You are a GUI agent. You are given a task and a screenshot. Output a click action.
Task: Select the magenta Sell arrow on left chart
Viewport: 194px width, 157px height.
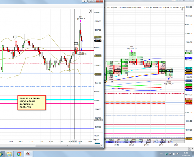(x=80, y=22)
